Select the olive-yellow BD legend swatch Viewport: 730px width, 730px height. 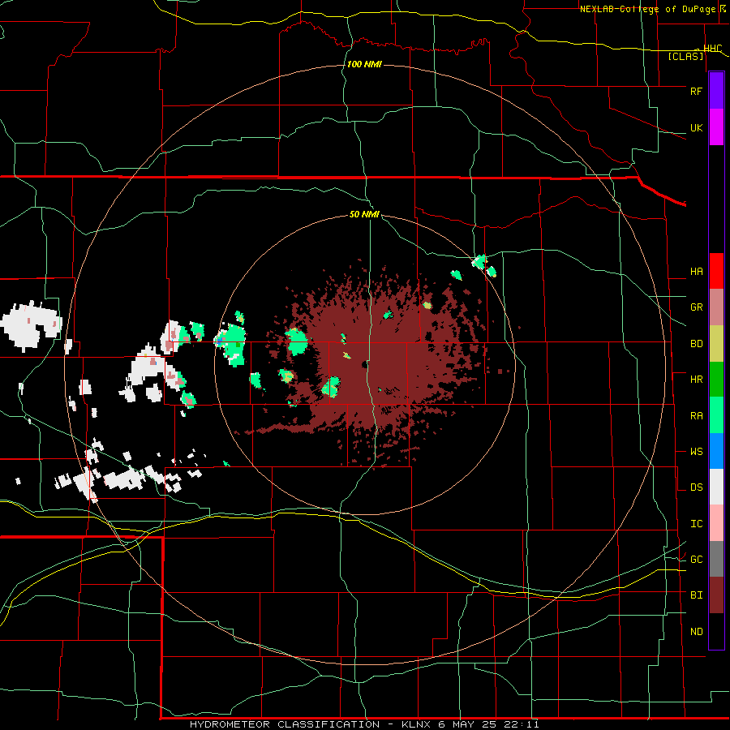[x=716, y=344]
